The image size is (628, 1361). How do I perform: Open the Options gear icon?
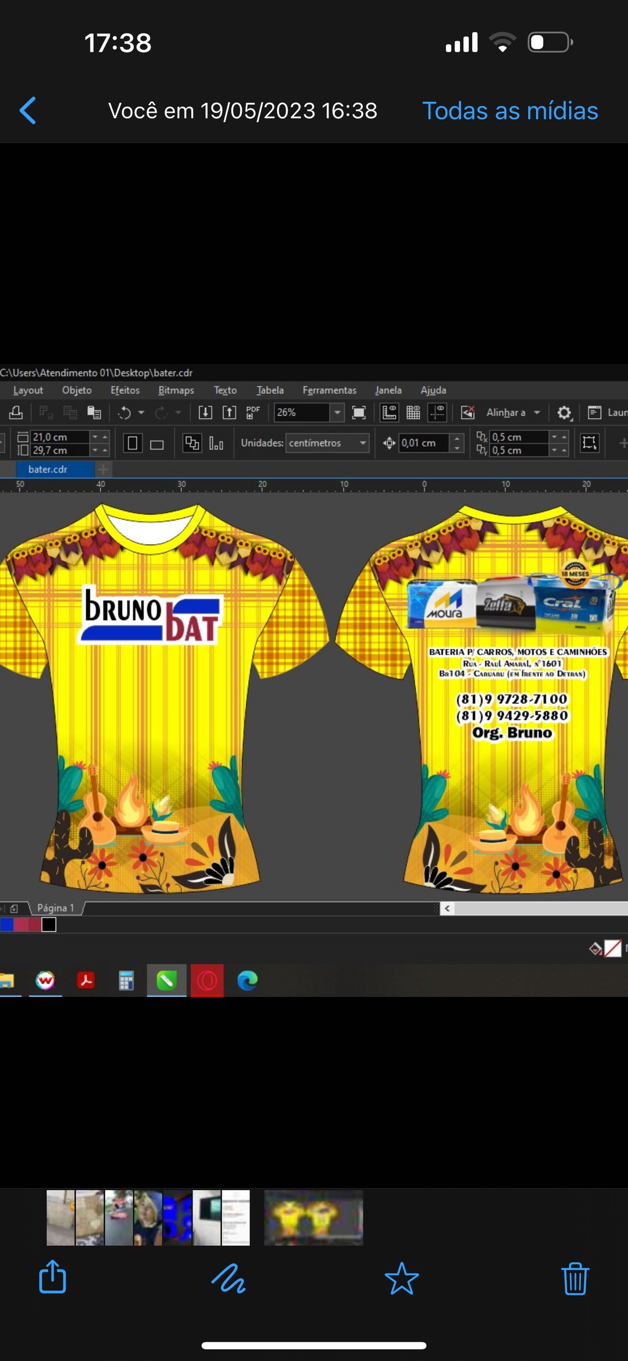(564, 413)
